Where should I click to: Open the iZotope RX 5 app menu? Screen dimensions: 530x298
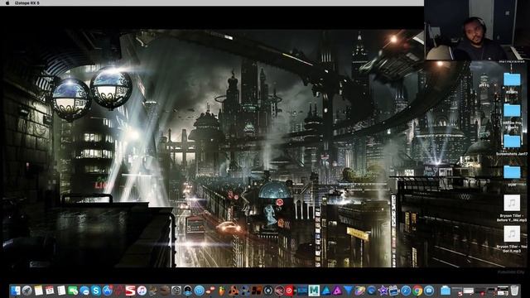[x=27, y=2]
